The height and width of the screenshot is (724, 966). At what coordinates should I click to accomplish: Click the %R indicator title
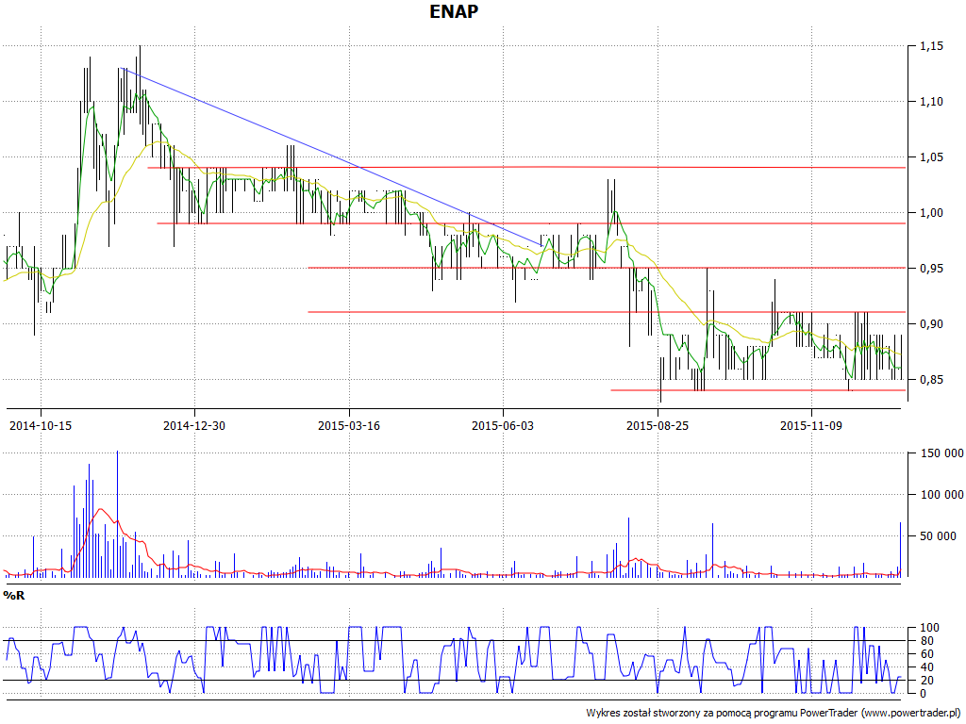pyautogui.click(x=14, y=596)
